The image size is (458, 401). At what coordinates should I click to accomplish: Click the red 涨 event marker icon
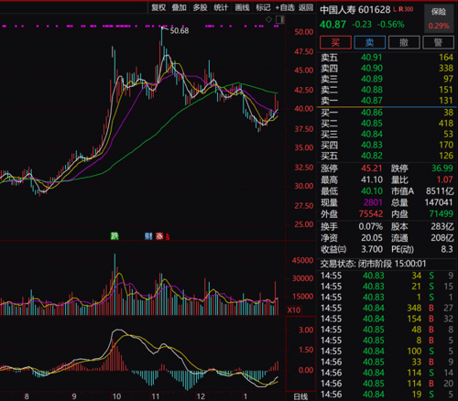click(159, 235)
